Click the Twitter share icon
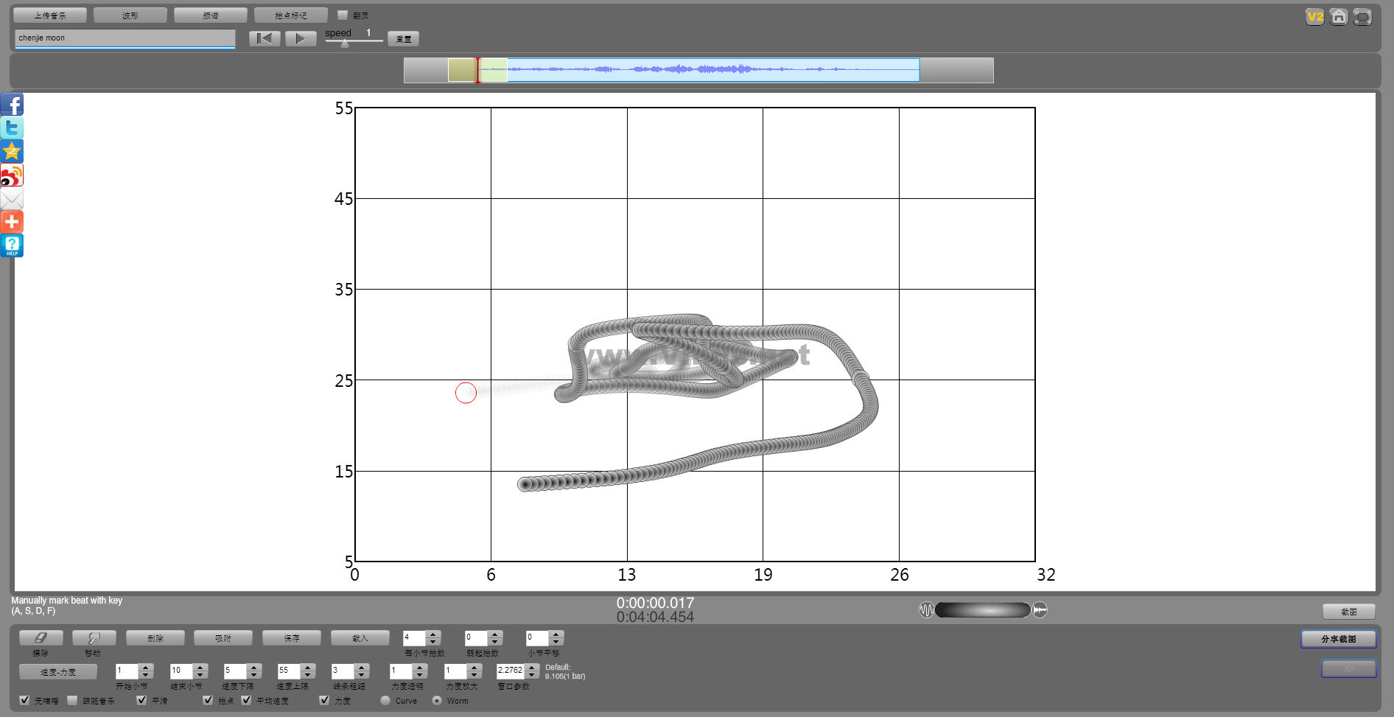Screen dimensions: 1394x717 click(x=12, y=128)
